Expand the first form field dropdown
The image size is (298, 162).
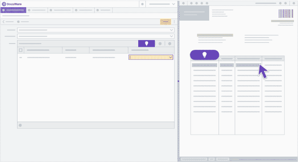point(171,30)
